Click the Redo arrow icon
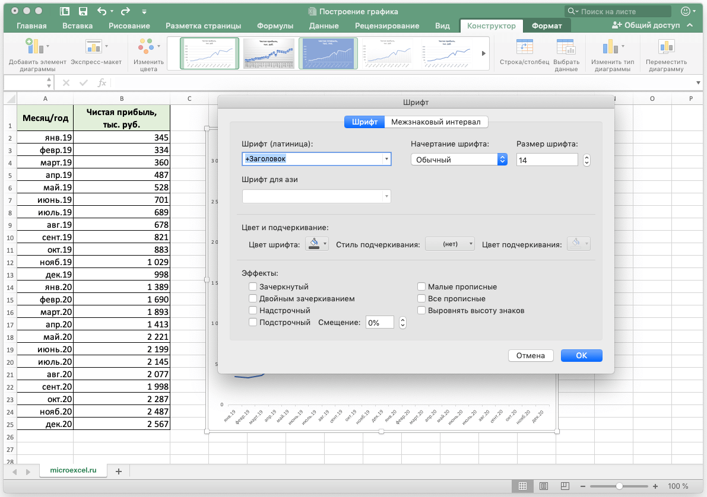The image size is (707, 497). (x=125, y=11)
